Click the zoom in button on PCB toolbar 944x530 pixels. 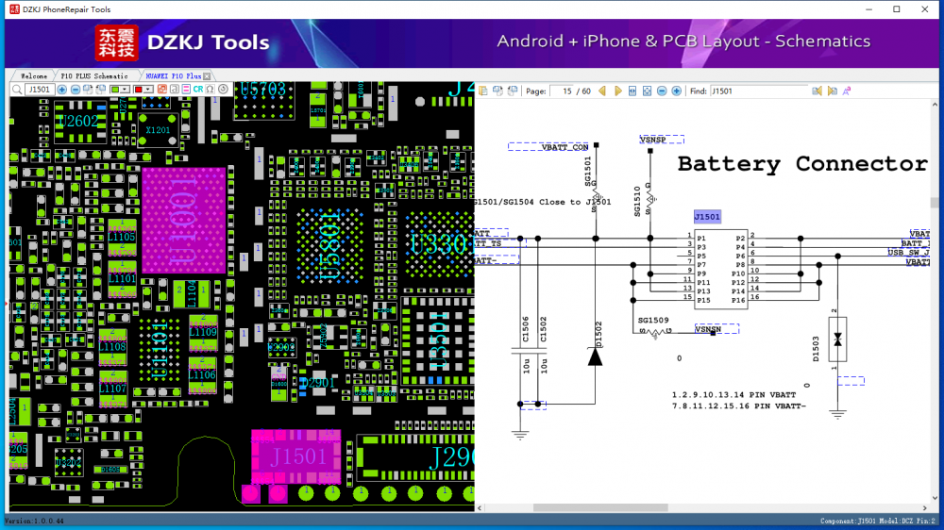(62, 90)
